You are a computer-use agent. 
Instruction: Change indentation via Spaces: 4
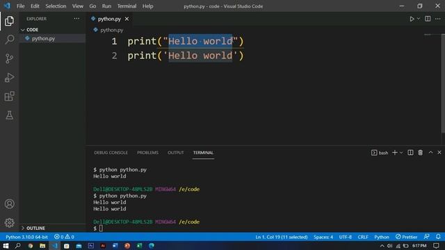pos(323,237)
